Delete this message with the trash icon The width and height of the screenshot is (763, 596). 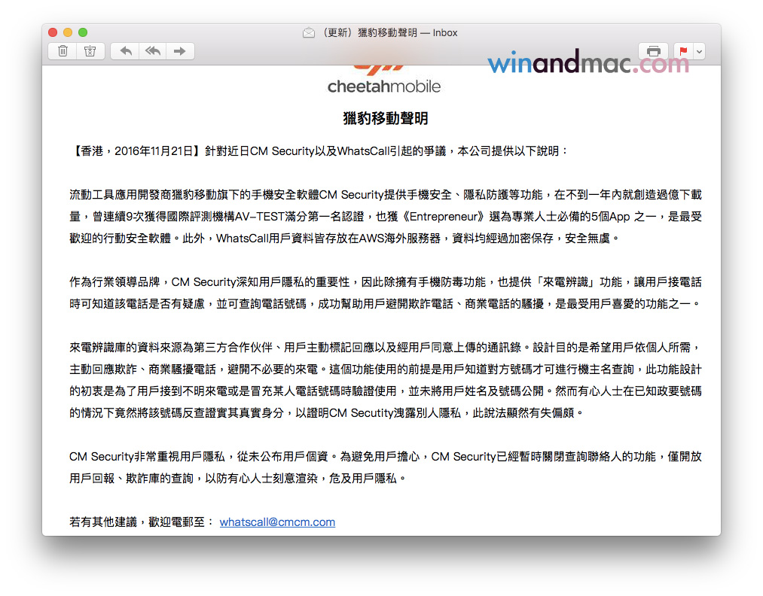(x=63, y=51)
